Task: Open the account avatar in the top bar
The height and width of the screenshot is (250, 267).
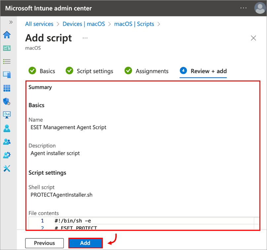Action: pyautogui.click(x=260, y=8)
